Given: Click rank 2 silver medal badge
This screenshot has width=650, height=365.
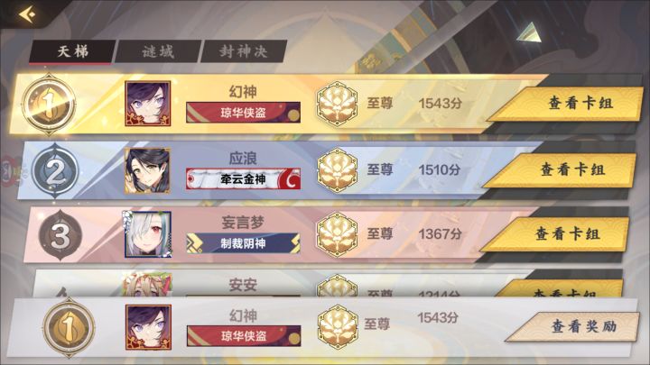Looking at the screenshot, I should coord(56,171).
